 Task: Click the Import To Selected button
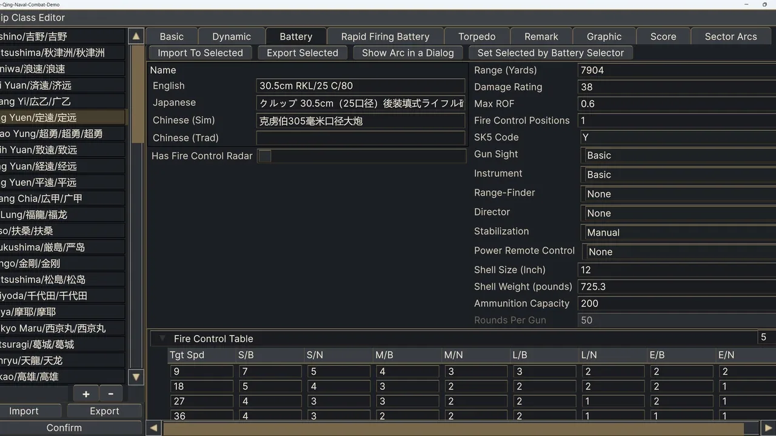[x=200, y=53]
